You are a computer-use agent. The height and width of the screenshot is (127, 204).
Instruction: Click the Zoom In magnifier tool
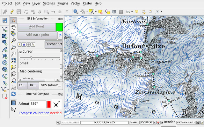coord(13,40)
